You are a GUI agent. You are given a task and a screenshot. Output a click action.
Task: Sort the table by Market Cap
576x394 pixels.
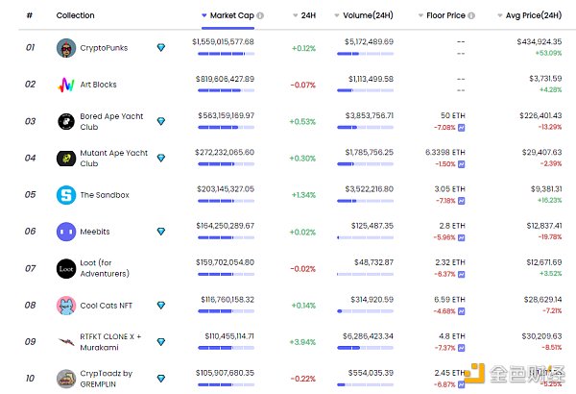click(231, 16)
